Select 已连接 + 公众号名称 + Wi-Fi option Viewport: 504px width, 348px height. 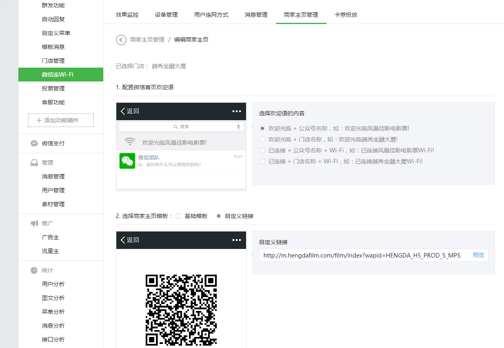pos(263,150)
